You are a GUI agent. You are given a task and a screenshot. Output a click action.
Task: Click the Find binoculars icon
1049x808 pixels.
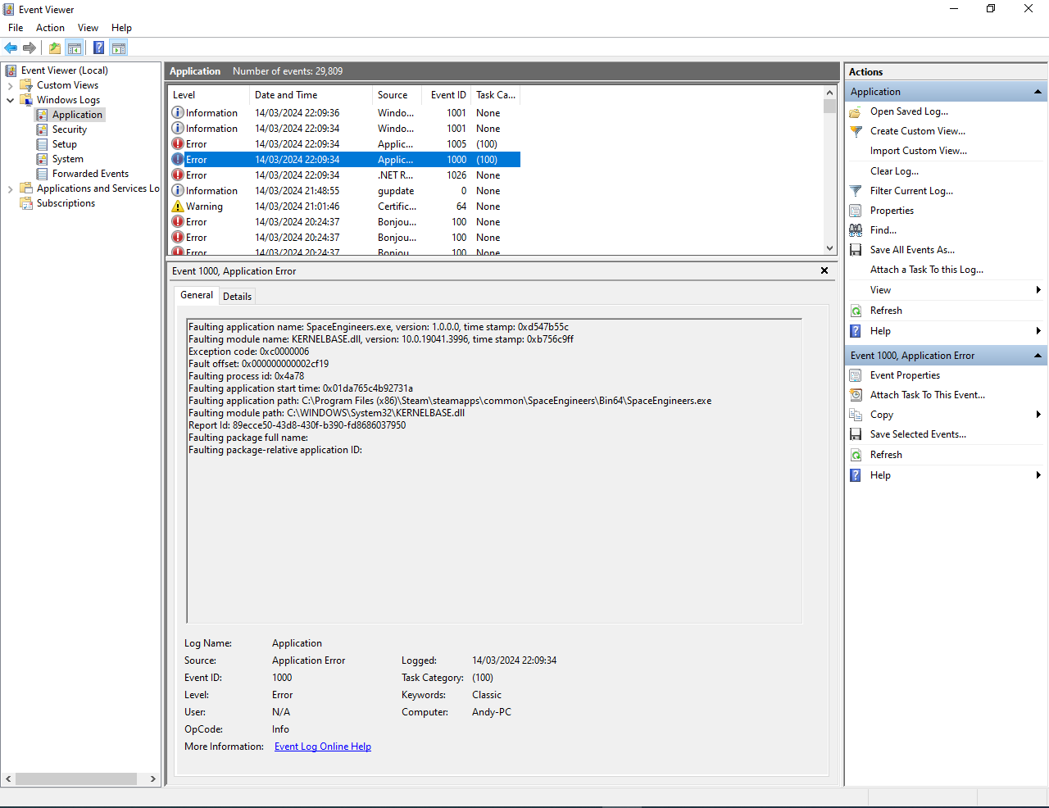coord(856,230)
